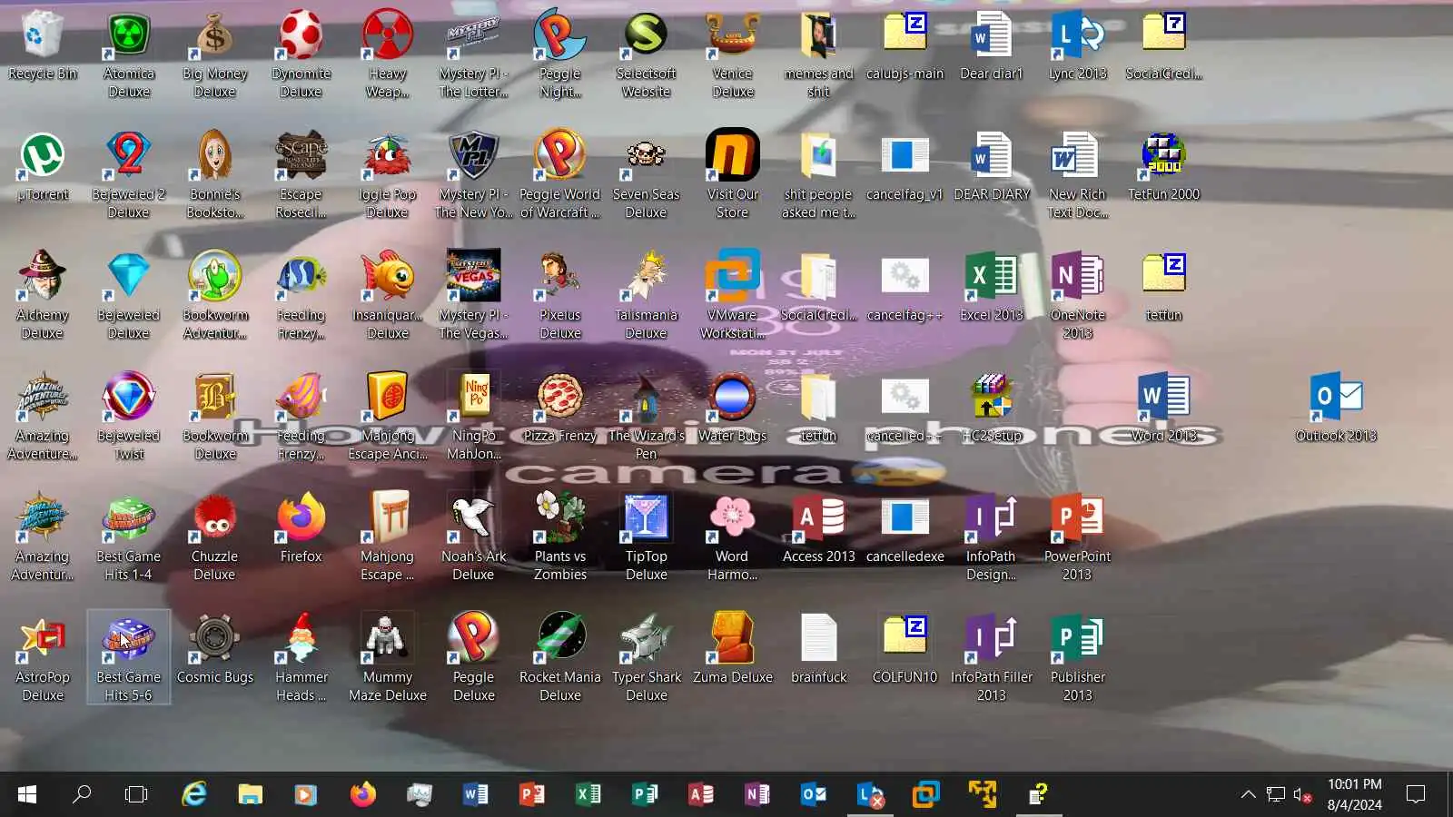1453x817 pixels.
Task: Select the calubjs-main zip archive
Action: 905,45
